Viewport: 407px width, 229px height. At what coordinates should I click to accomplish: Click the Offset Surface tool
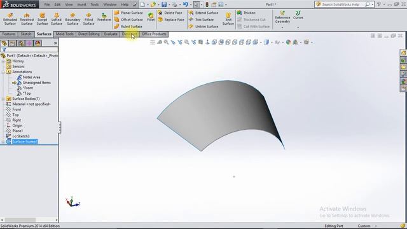click(x=128, y=20)
